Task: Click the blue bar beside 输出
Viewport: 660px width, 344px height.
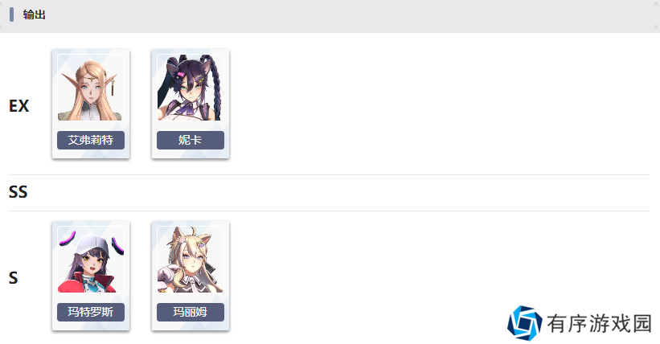Action: coord(12,14)
